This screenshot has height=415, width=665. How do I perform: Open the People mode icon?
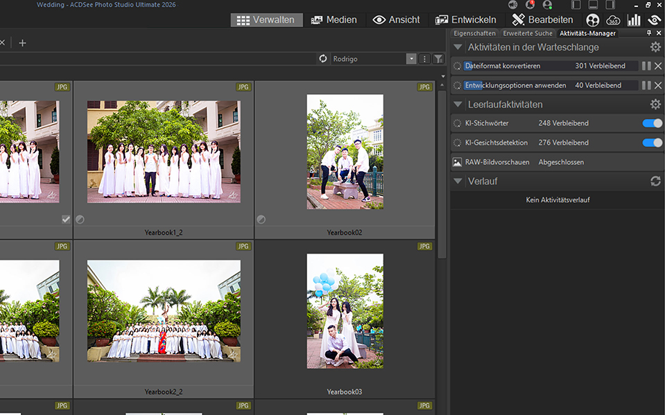click(592, 20)
